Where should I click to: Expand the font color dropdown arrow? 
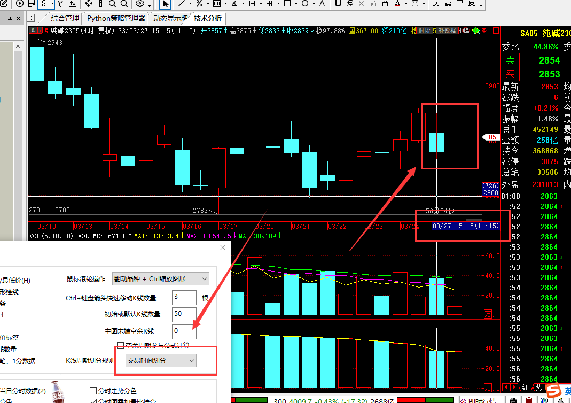[406, 4]
